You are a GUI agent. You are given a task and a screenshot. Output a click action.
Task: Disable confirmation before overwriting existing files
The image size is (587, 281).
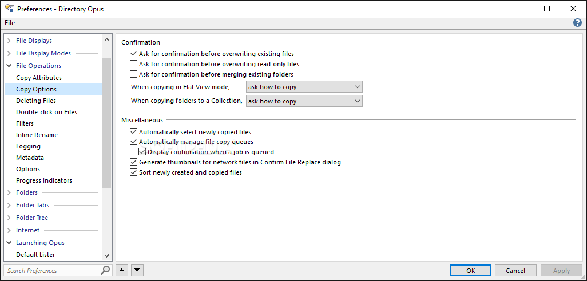tap(134, 54)
